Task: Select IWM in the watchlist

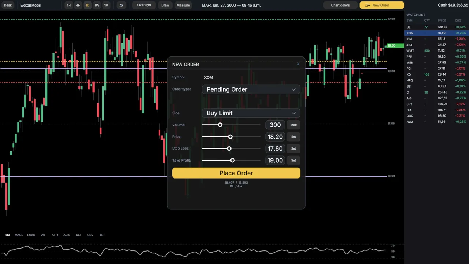Action: [x=436, y=122]
